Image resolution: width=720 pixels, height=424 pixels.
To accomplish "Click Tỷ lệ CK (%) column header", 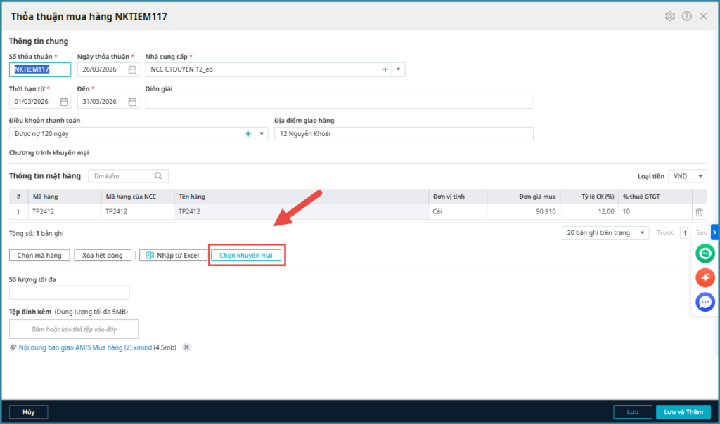I will (x=589, y=197).
